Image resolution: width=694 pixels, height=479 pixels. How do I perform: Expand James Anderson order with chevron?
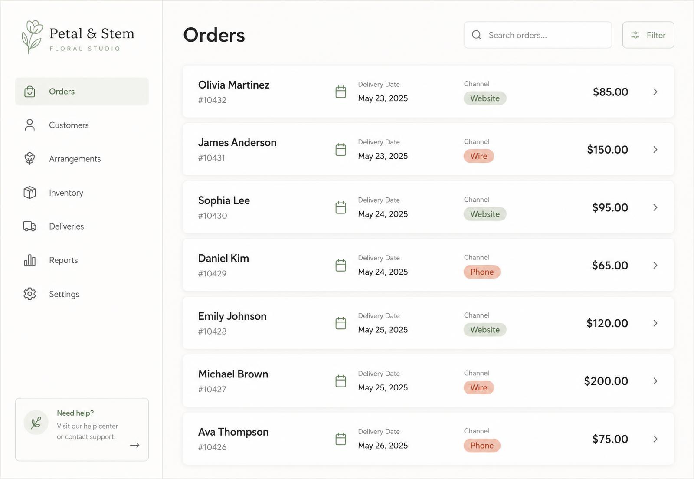[x=655, y=150]
